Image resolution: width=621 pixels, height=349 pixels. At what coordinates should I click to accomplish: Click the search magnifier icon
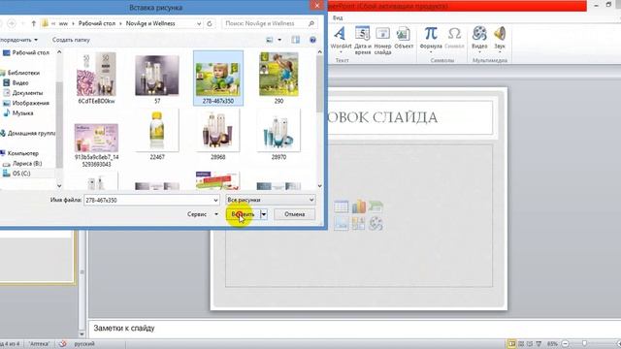(311, 23)
